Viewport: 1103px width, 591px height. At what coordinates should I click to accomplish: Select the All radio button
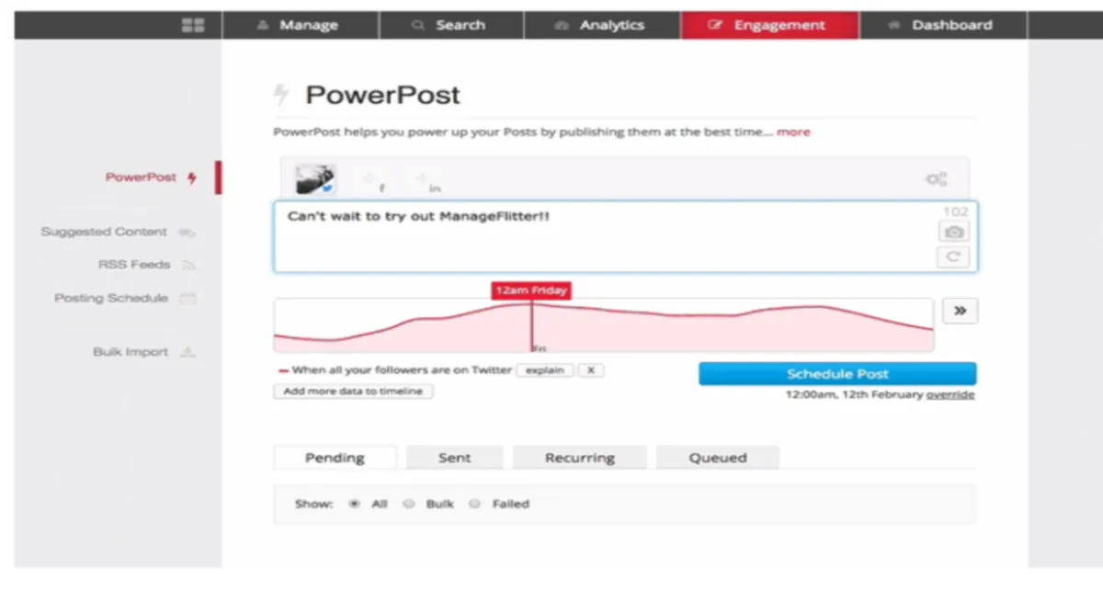click(x=355, y=504)
